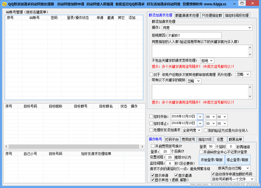Open the 定时停止 date picker calendar
The height and width of the screenshot is (188, 261).
(200, 123)
